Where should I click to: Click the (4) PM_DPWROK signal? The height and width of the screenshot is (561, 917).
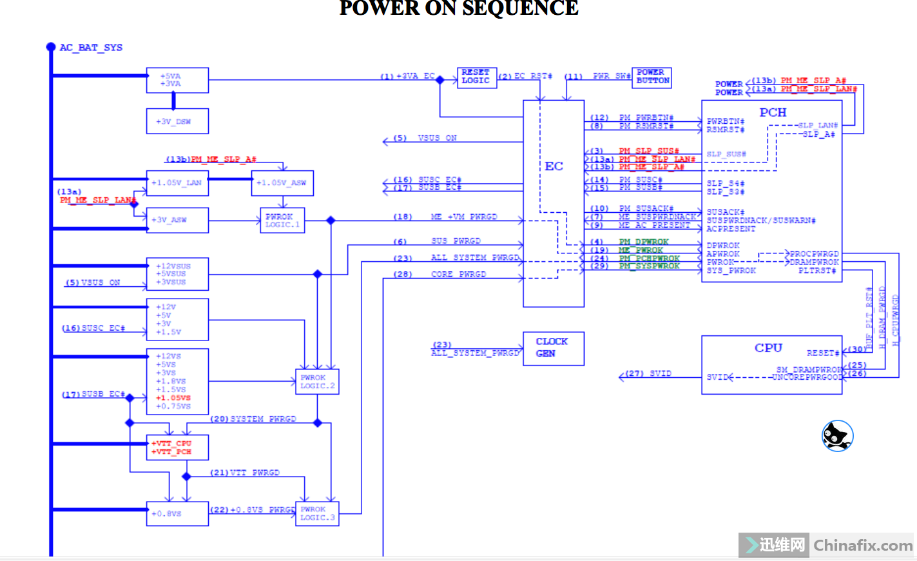(x=630, y=242)
